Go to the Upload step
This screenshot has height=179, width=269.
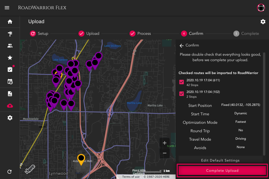tap(89, 34)
